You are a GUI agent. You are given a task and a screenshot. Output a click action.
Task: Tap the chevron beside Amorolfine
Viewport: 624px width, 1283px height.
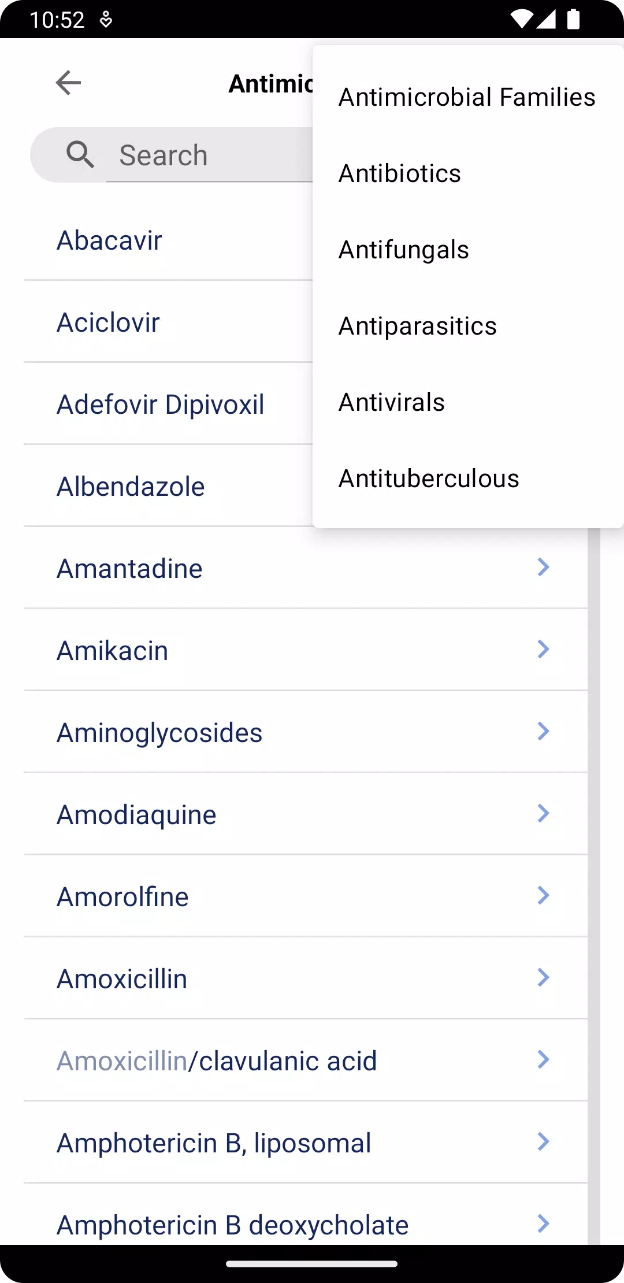(543, 895)
